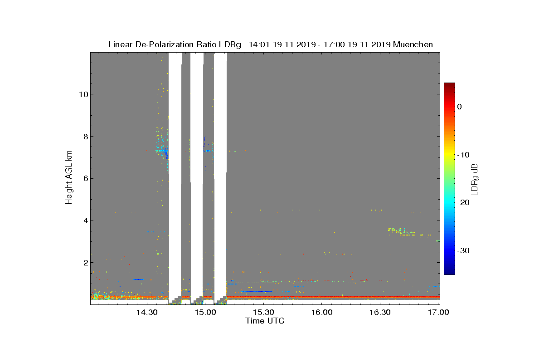Click the plot title text
Image resolution: width=544 pixels, height=363 pixels.
[x=271, y=44]
